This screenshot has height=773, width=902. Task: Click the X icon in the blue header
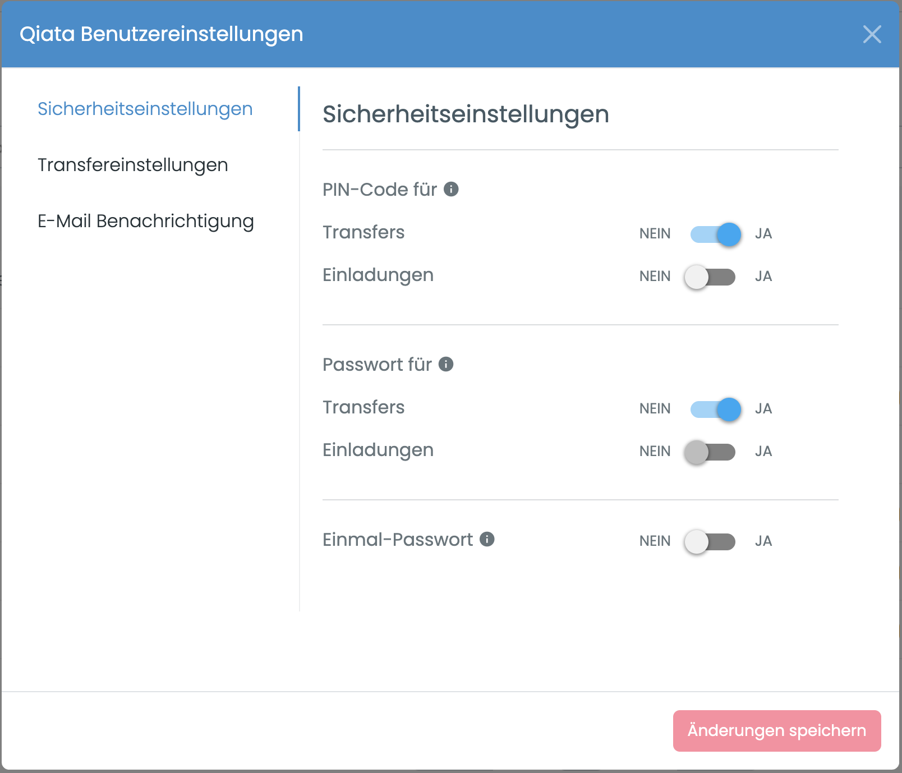point(873,35)
